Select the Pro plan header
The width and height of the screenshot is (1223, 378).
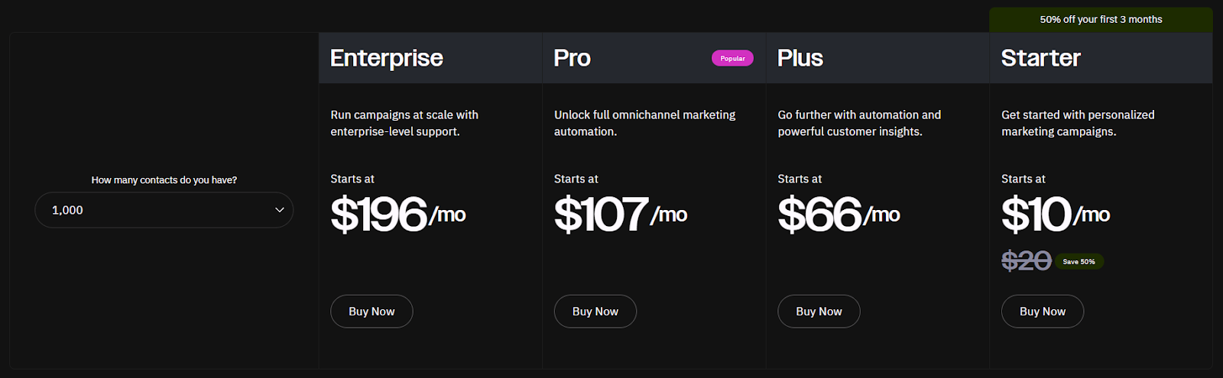point(573,58)
